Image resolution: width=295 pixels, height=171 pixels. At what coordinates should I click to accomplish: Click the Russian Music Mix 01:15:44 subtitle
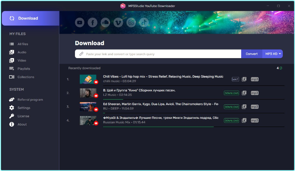click(124, 122)
